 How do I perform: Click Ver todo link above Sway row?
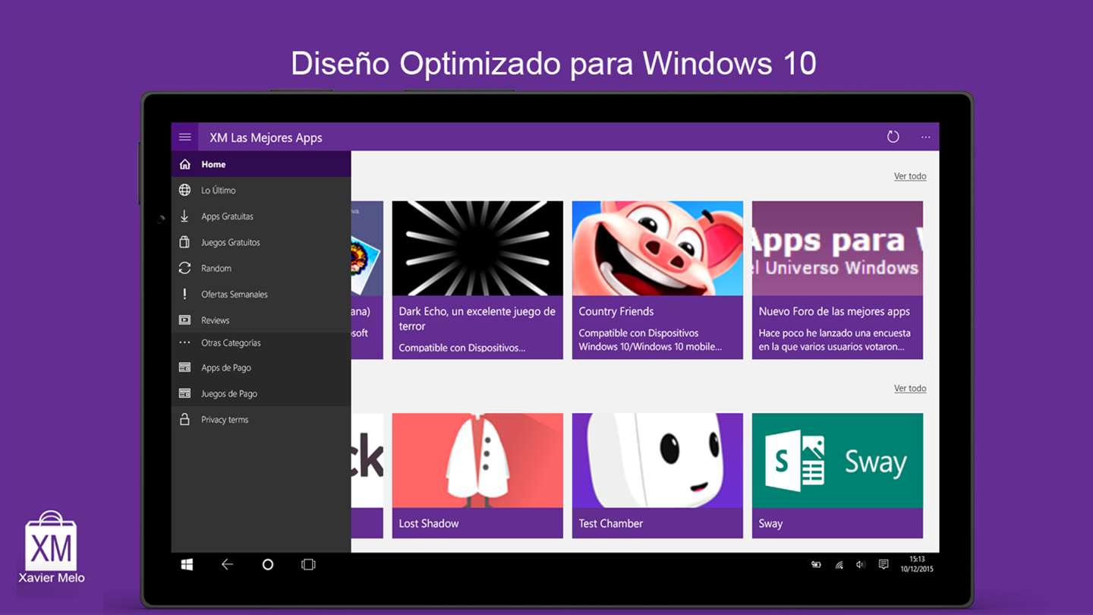click(910, 388)
